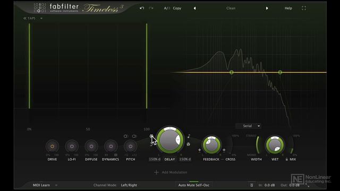
Task: Click the Wet level knob
Action: tap(275, 145)
